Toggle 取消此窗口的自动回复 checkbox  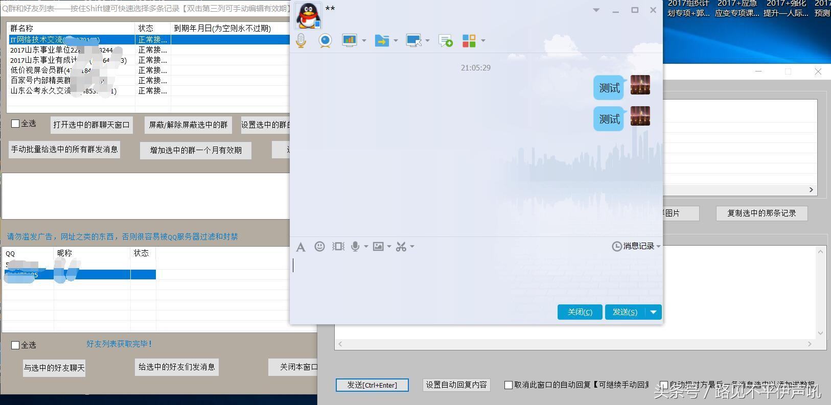coord(509,385)
